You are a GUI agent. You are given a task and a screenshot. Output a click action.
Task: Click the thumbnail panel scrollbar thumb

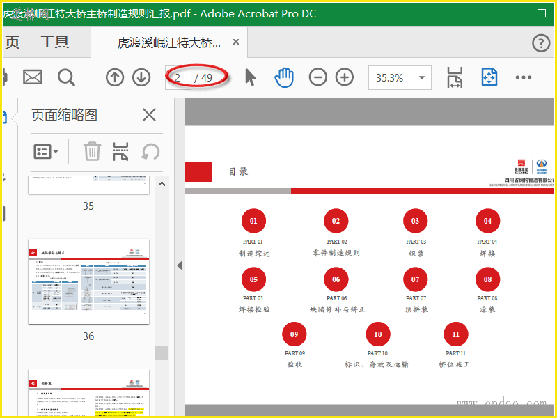pos(162,353)
